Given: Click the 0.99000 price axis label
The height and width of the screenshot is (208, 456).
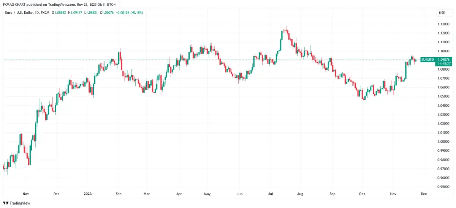Looking at the screenshot, I should [x=443, y=151].
